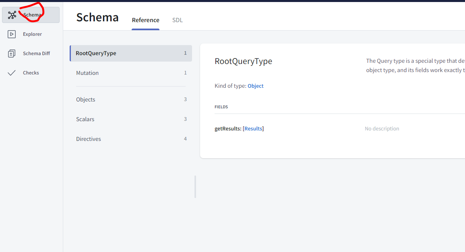
Task: Click the Schema graph icon in sidebar
Action: [x=12, y=15]
